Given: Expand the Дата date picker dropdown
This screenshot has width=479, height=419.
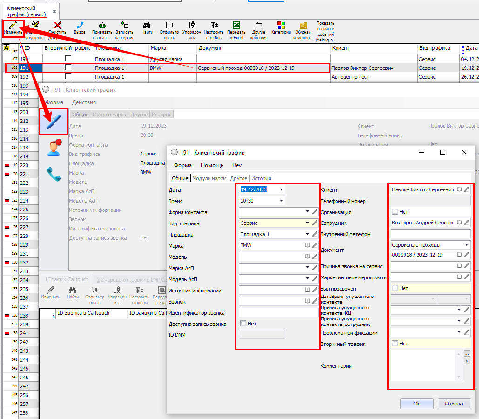Looking at the screenshot, I should click(x=281, y=190).
